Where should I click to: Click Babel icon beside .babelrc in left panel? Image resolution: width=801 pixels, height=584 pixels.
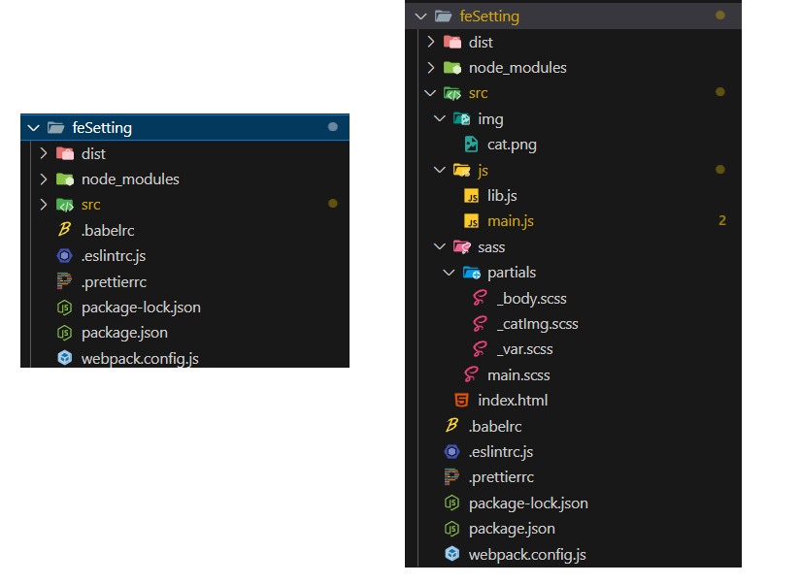pyautogui.click(x=64, y=229)
